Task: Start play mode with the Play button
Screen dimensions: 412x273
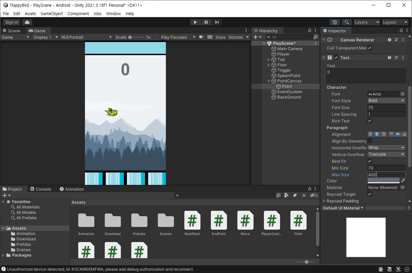Action: coord(195,22)
